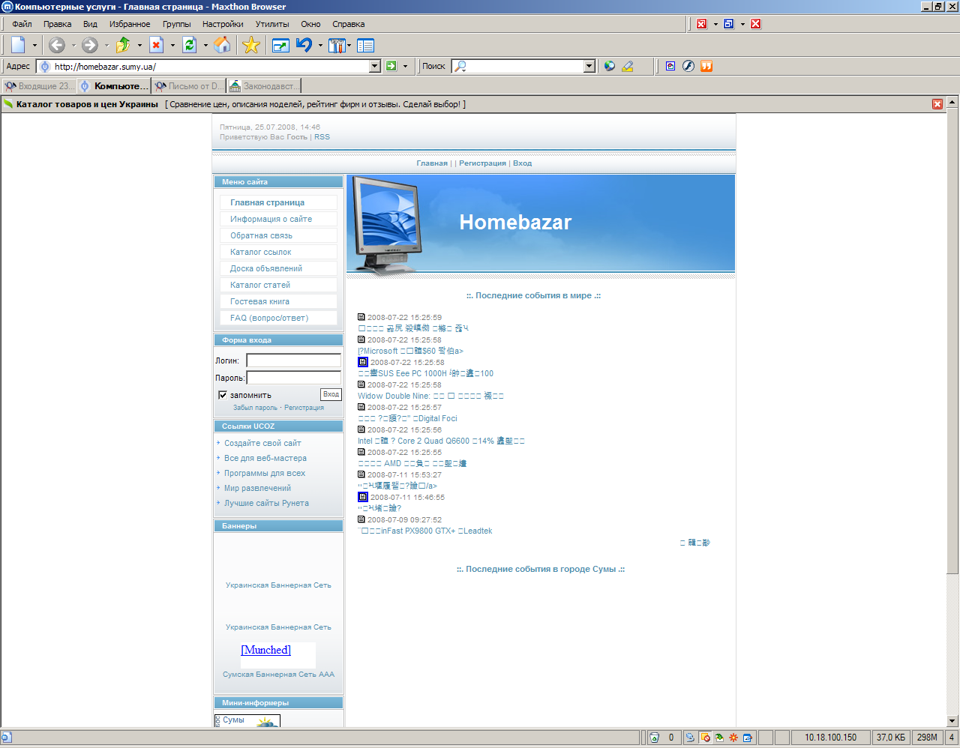Expand the address bar URL dropdown
Viewport: 960px width, 748px height.
375,66
